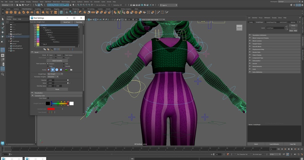Open the Mesh Tools menu
This screenshot has width=304, height=160.
(56, 2)
